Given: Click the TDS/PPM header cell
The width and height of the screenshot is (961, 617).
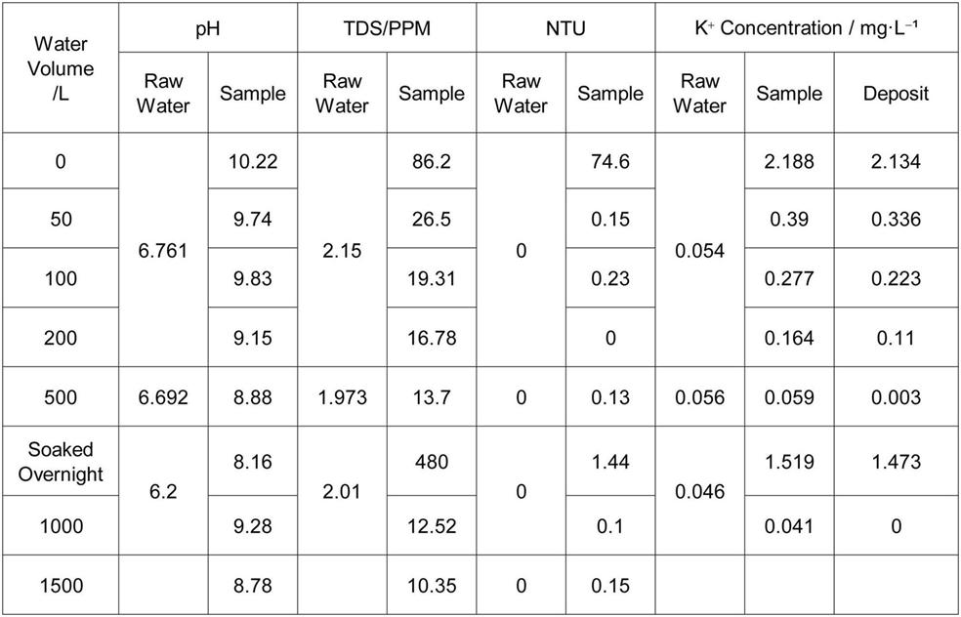Looking at the screenshot, I should [387, 27].
